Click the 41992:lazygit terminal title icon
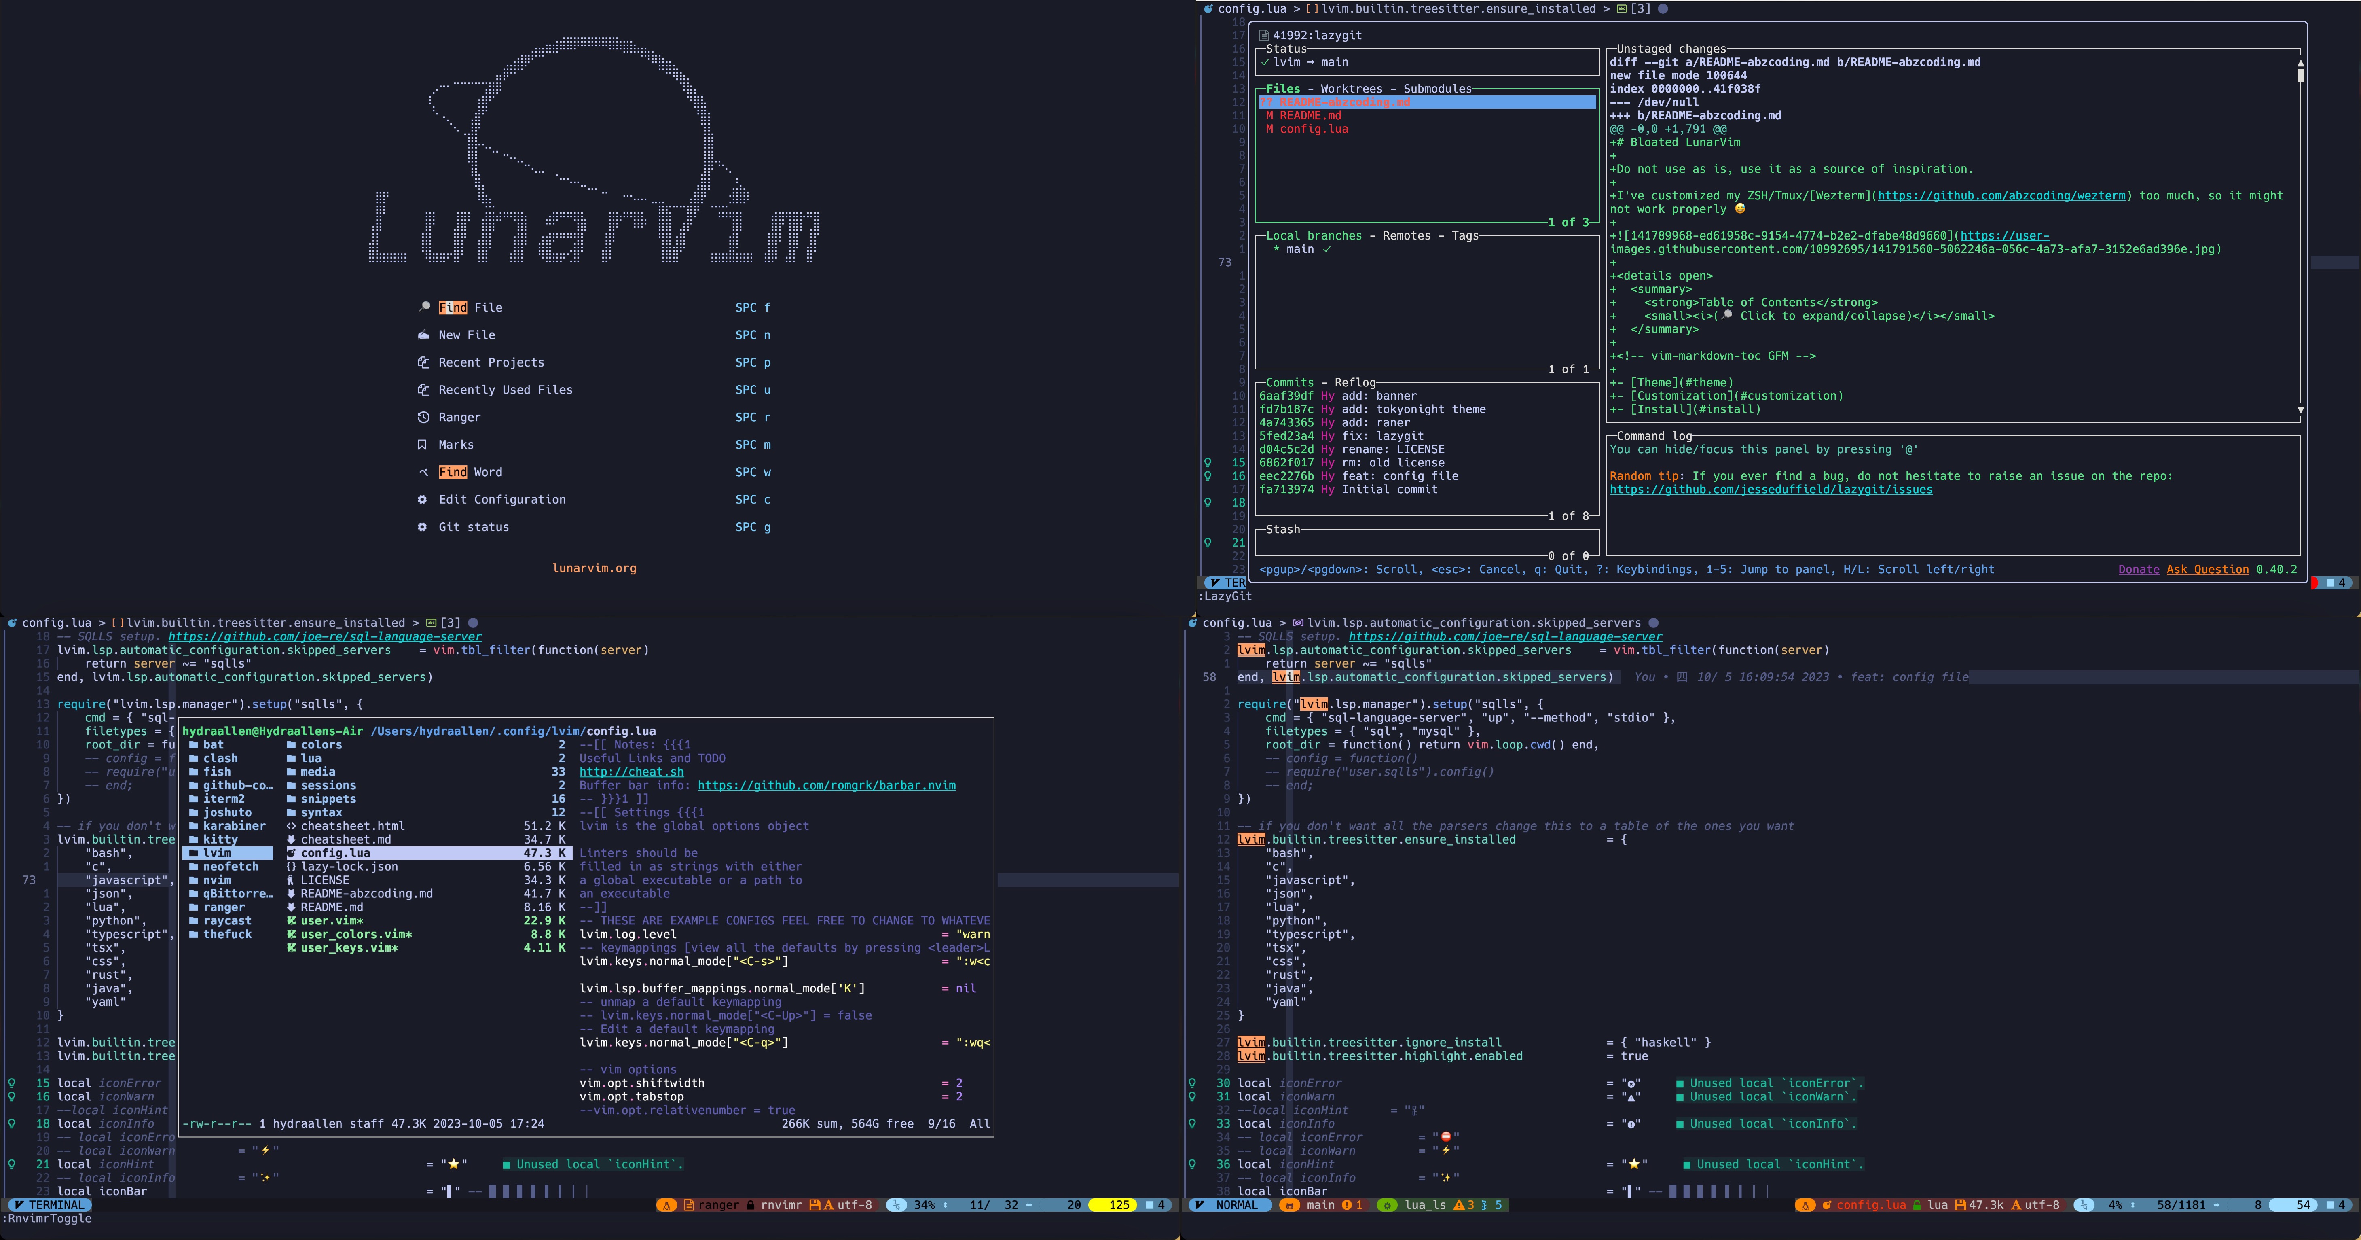The height and width of the screenshot is (1240, 2361). 1264,36
